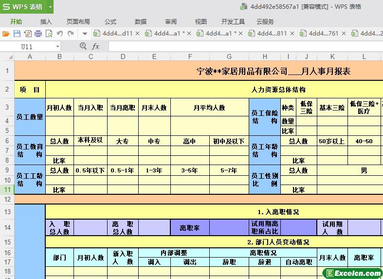
Task: Click the magnifier icon beside fx
Action: [x=83, y=46]
